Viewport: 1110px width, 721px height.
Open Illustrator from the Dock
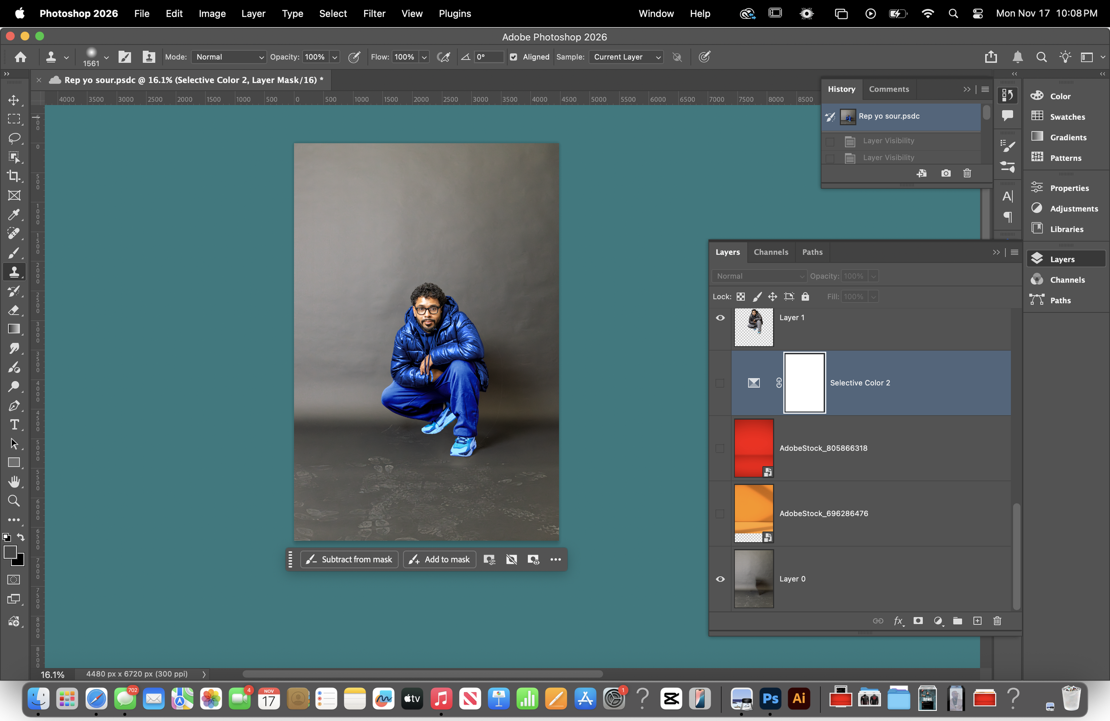(799, 699)
